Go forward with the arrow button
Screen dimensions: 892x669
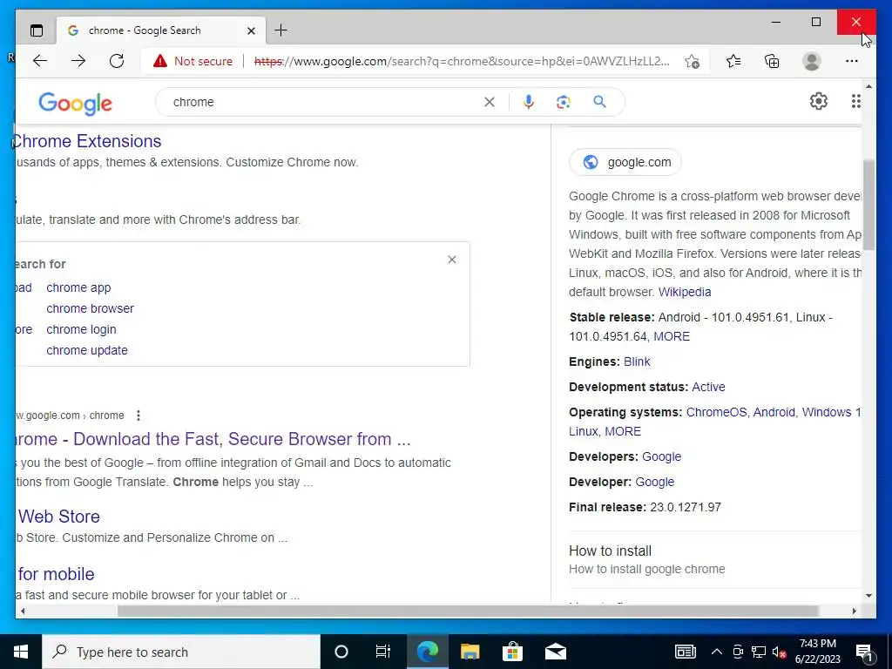78,61
